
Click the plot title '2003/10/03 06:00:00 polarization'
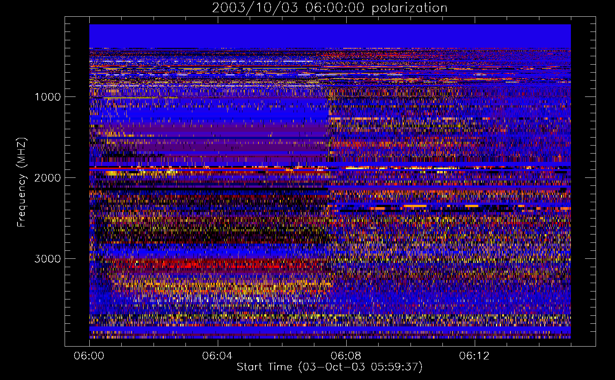click(330, 8)
